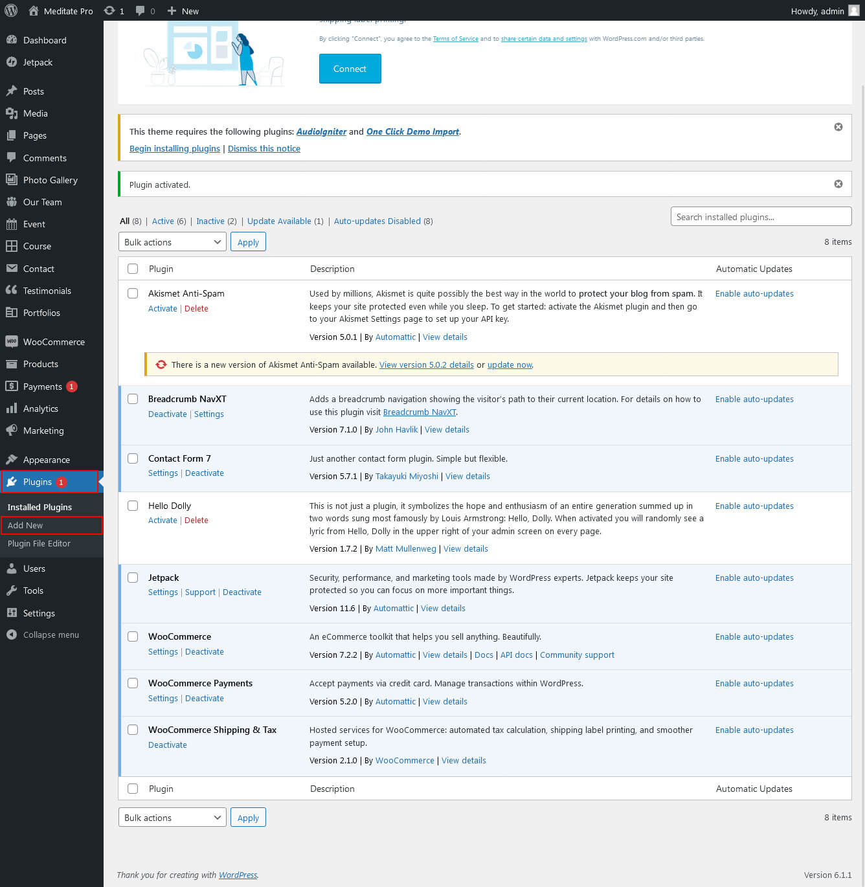The width and height of the screenshot is (865, 887).
Task: Open the top Bulk actions dropdown
Action: (x=172, y=242)
